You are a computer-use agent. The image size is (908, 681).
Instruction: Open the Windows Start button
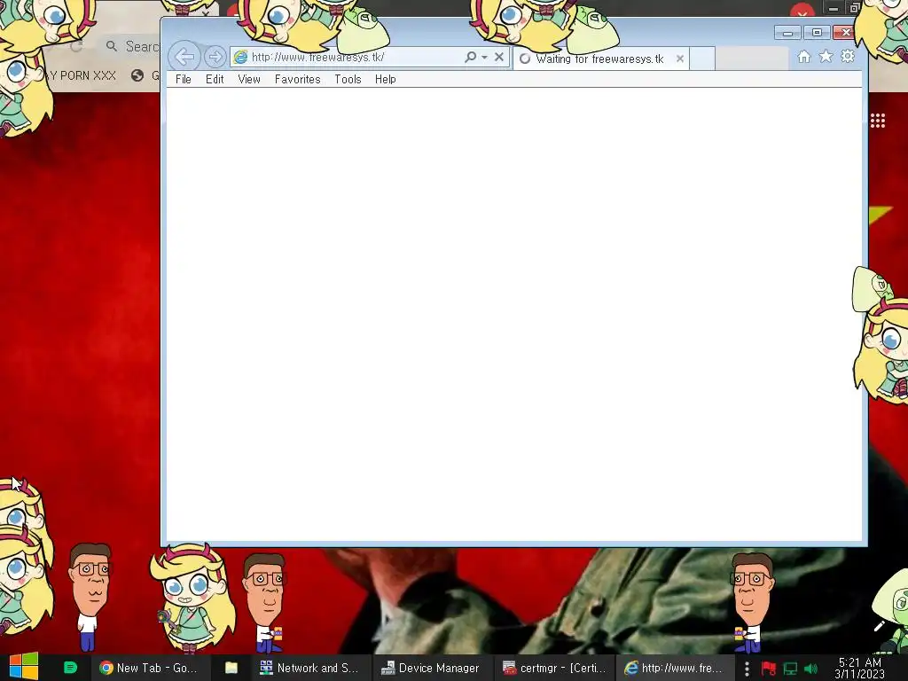pyautogui.click(x=24, y=667)
